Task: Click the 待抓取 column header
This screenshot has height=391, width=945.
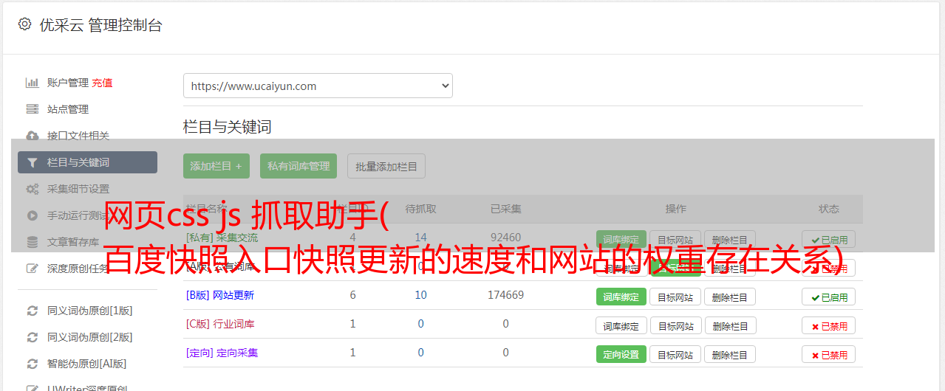Action: pyautogui.click(x=420, y=209)
